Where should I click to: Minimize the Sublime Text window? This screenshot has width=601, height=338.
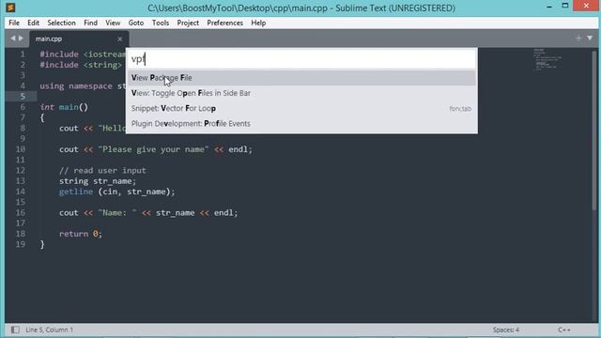click(549, 7)
